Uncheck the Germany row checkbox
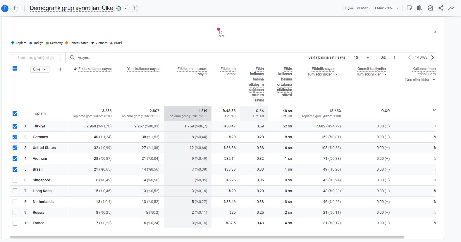461x242 pixels. click(x=15, y=137)
